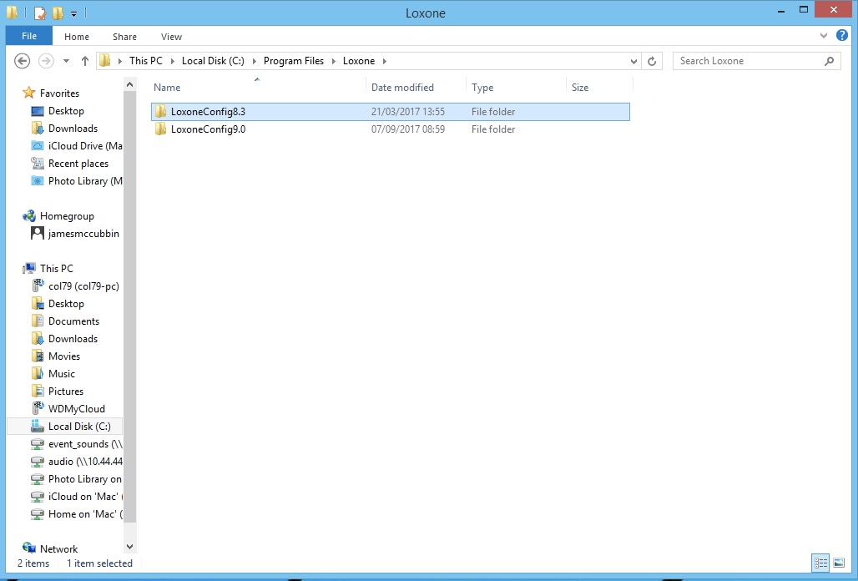Switch to large icons view
This screenshot has height=581, width=858.
pos(839,563)
